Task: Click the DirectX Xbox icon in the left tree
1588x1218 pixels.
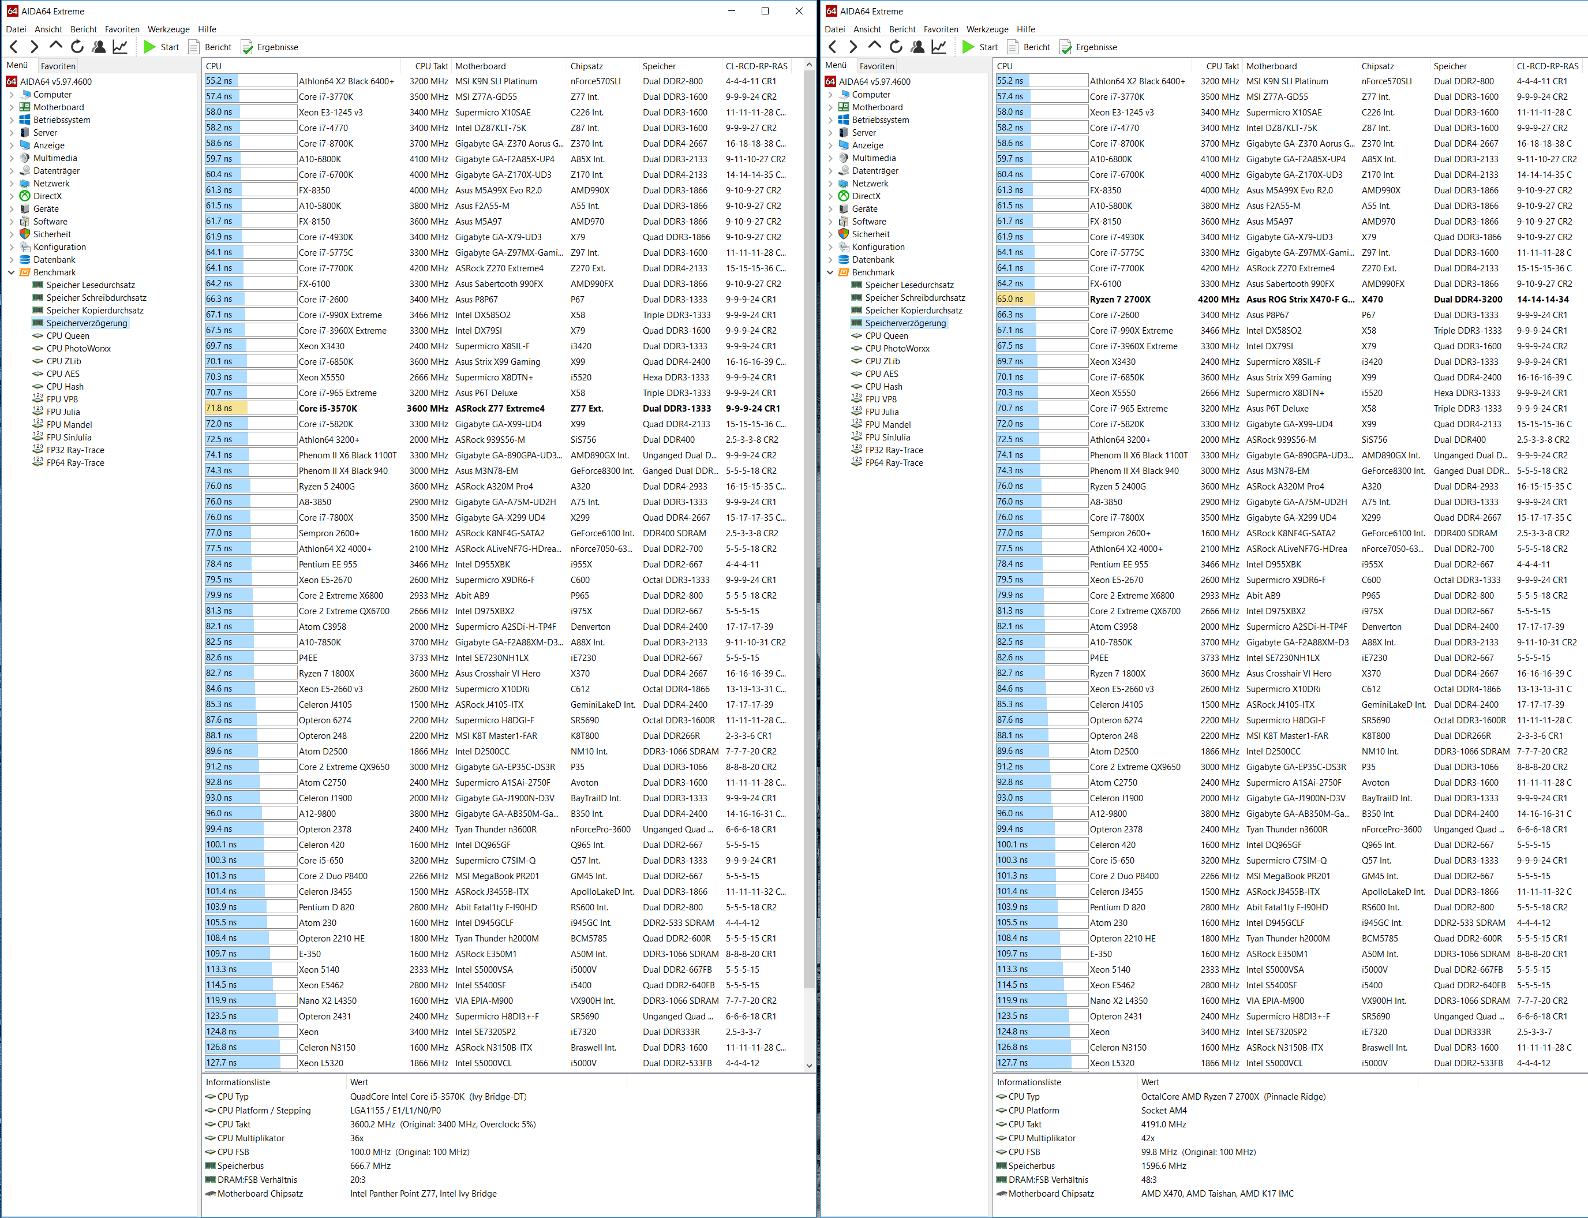Action: click(x=25, y=196)
